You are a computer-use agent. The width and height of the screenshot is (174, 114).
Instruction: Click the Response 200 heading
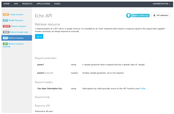click(42, 106)
